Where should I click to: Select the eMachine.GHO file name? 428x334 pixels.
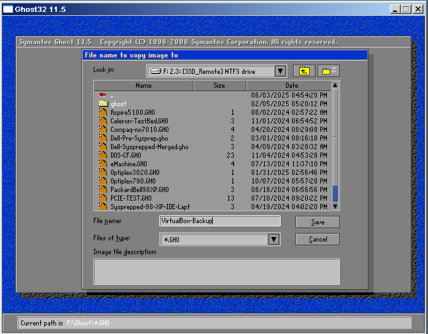(129, 164)
